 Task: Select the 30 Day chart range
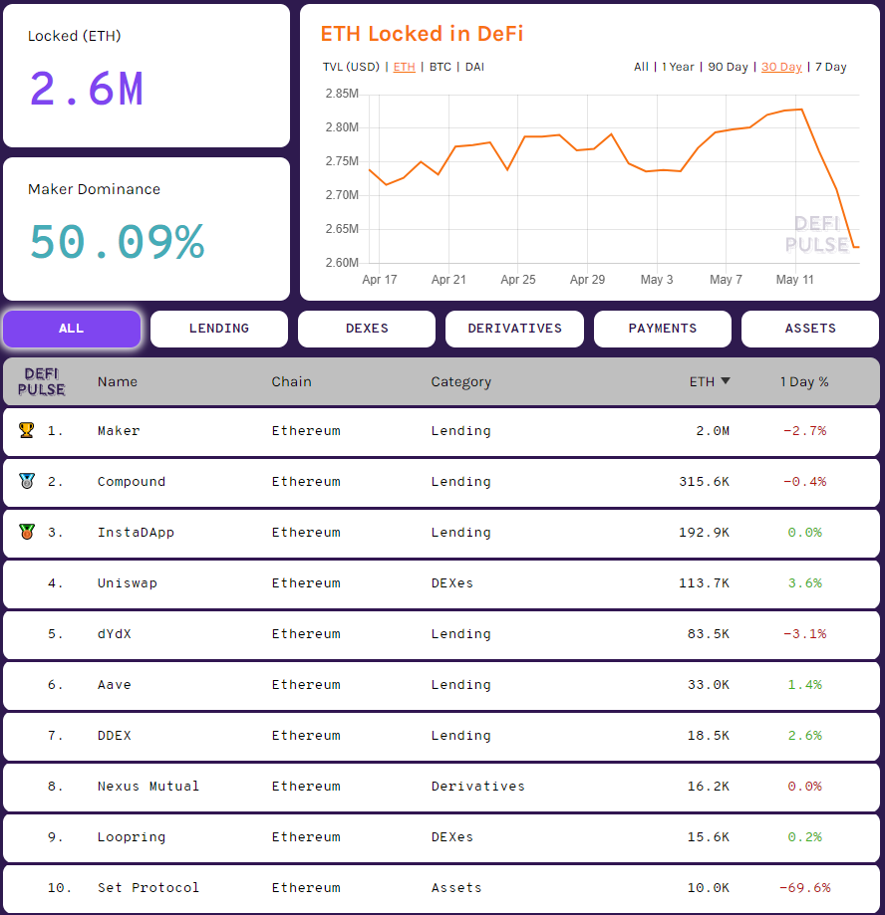(781, 67)
